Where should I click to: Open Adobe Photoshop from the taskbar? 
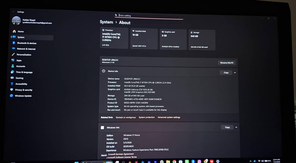coord(143,162)
